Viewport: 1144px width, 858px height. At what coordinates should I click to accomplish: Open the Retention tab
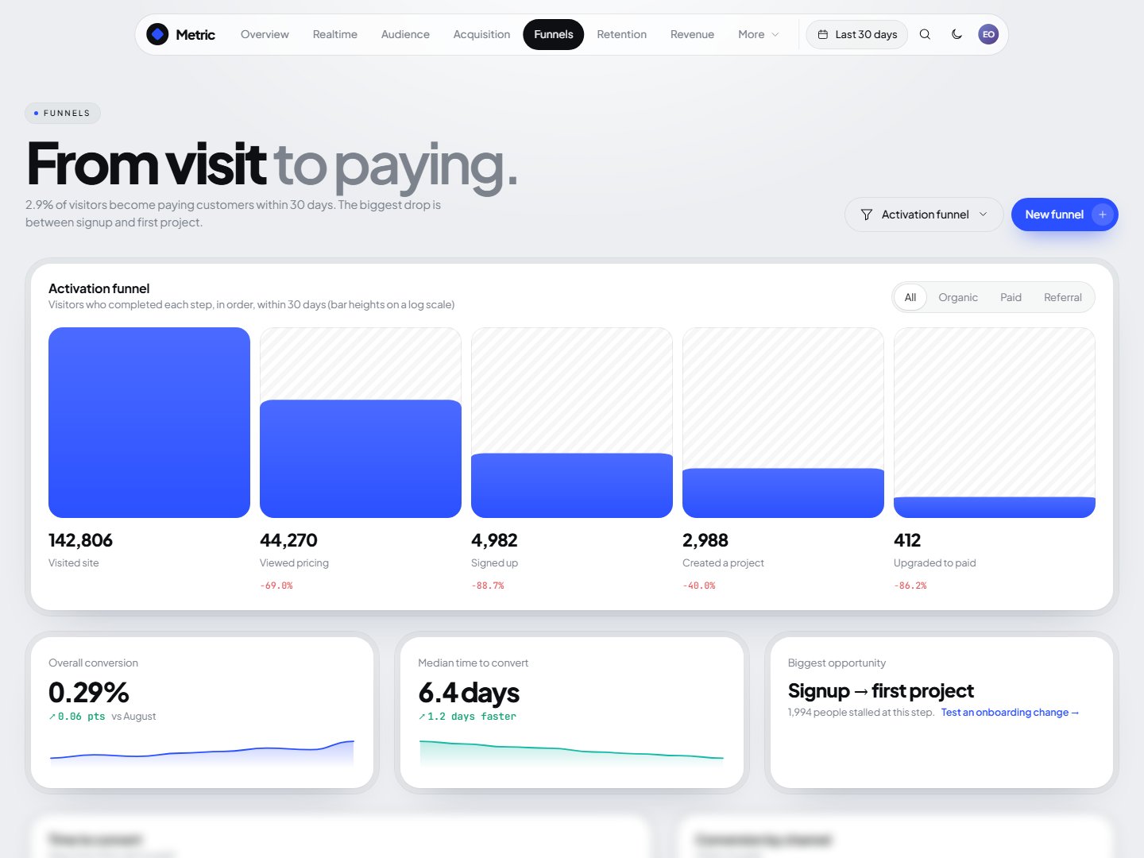point(622,34)
